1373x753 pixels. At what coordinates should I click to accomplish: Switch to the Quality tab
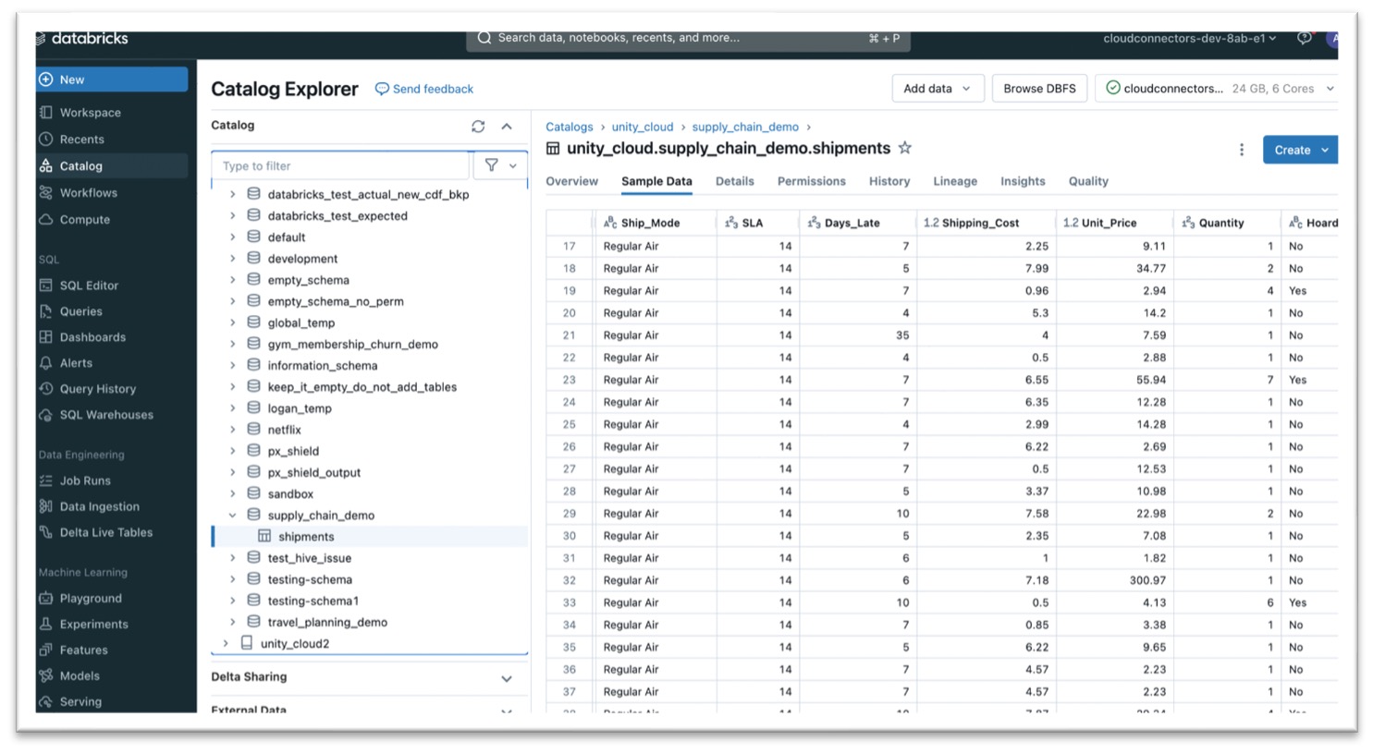click(x=1088, y=181)
